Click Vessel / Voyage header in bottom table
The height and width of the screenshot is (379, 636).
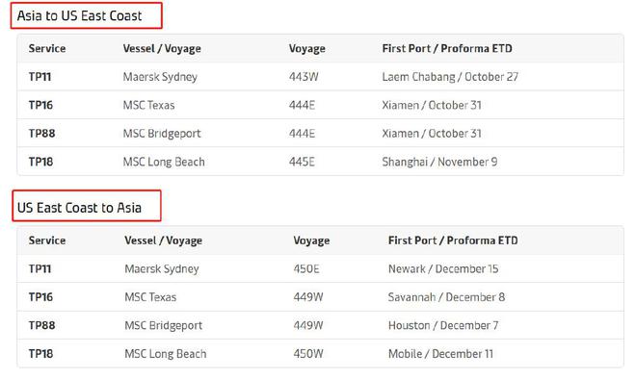click(164, 240)
